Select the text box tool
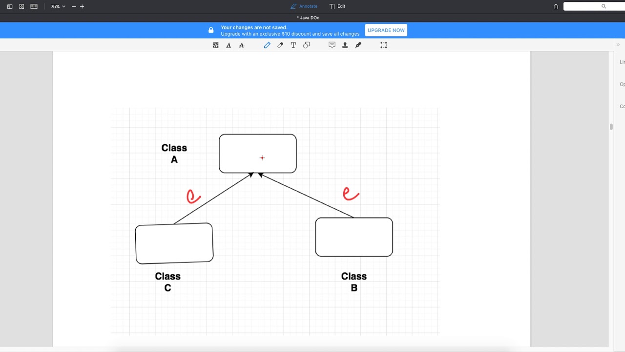625x352 pixels. click(293, 45)
